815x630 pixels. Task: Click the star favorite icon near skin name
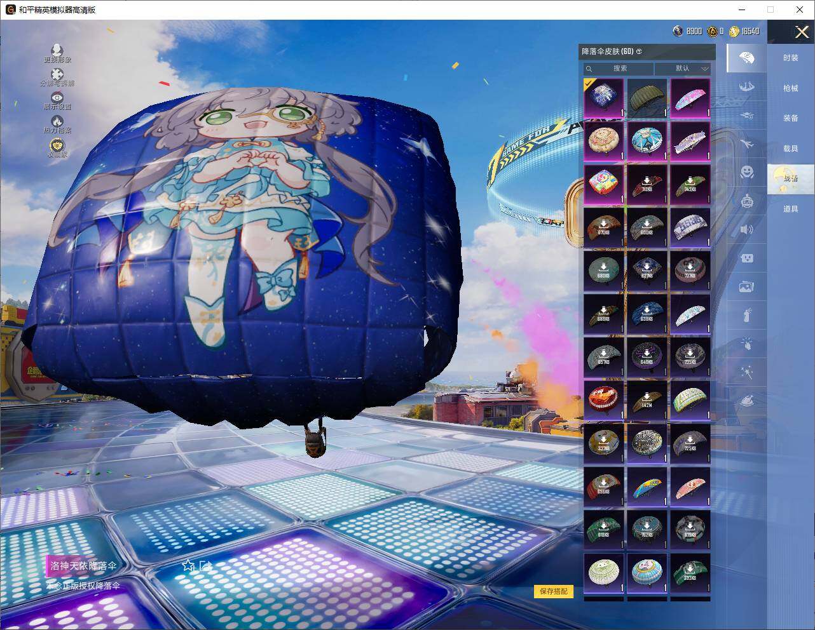pos(188,565)
